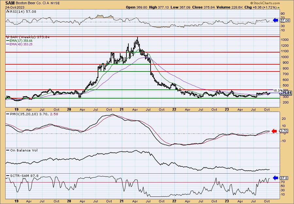Click the 15.3% annotation label
The width and height of the screenshot is (294, 204).
277,91
